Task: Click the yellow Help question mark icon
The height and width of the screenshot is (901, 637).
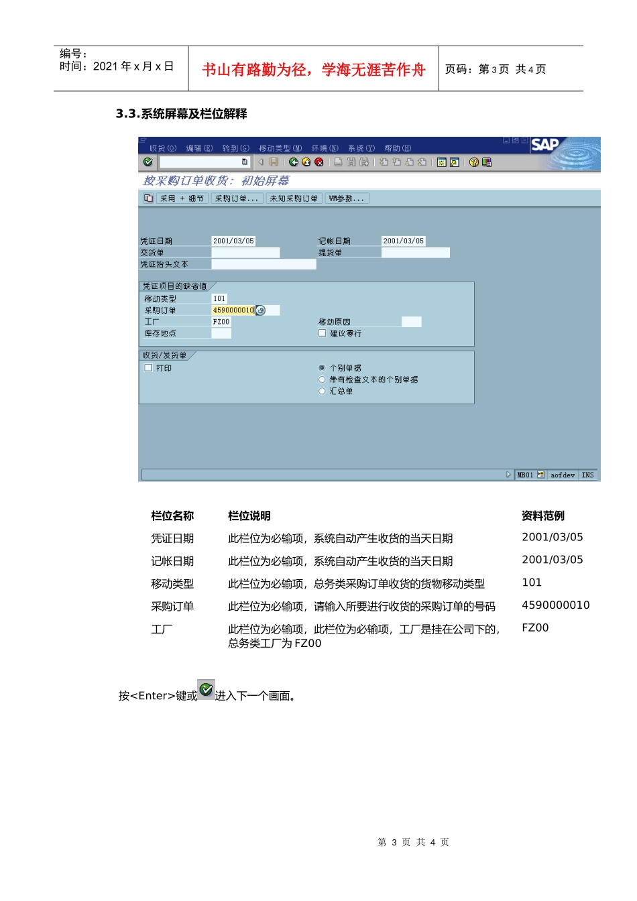Action: [474, 162]
